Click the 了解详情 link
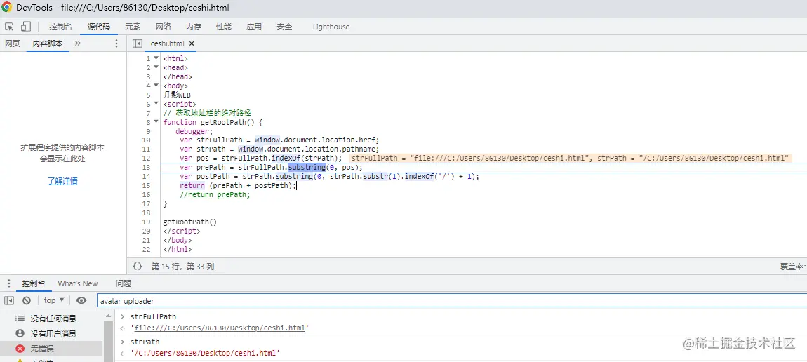 (x=62, y=181)
